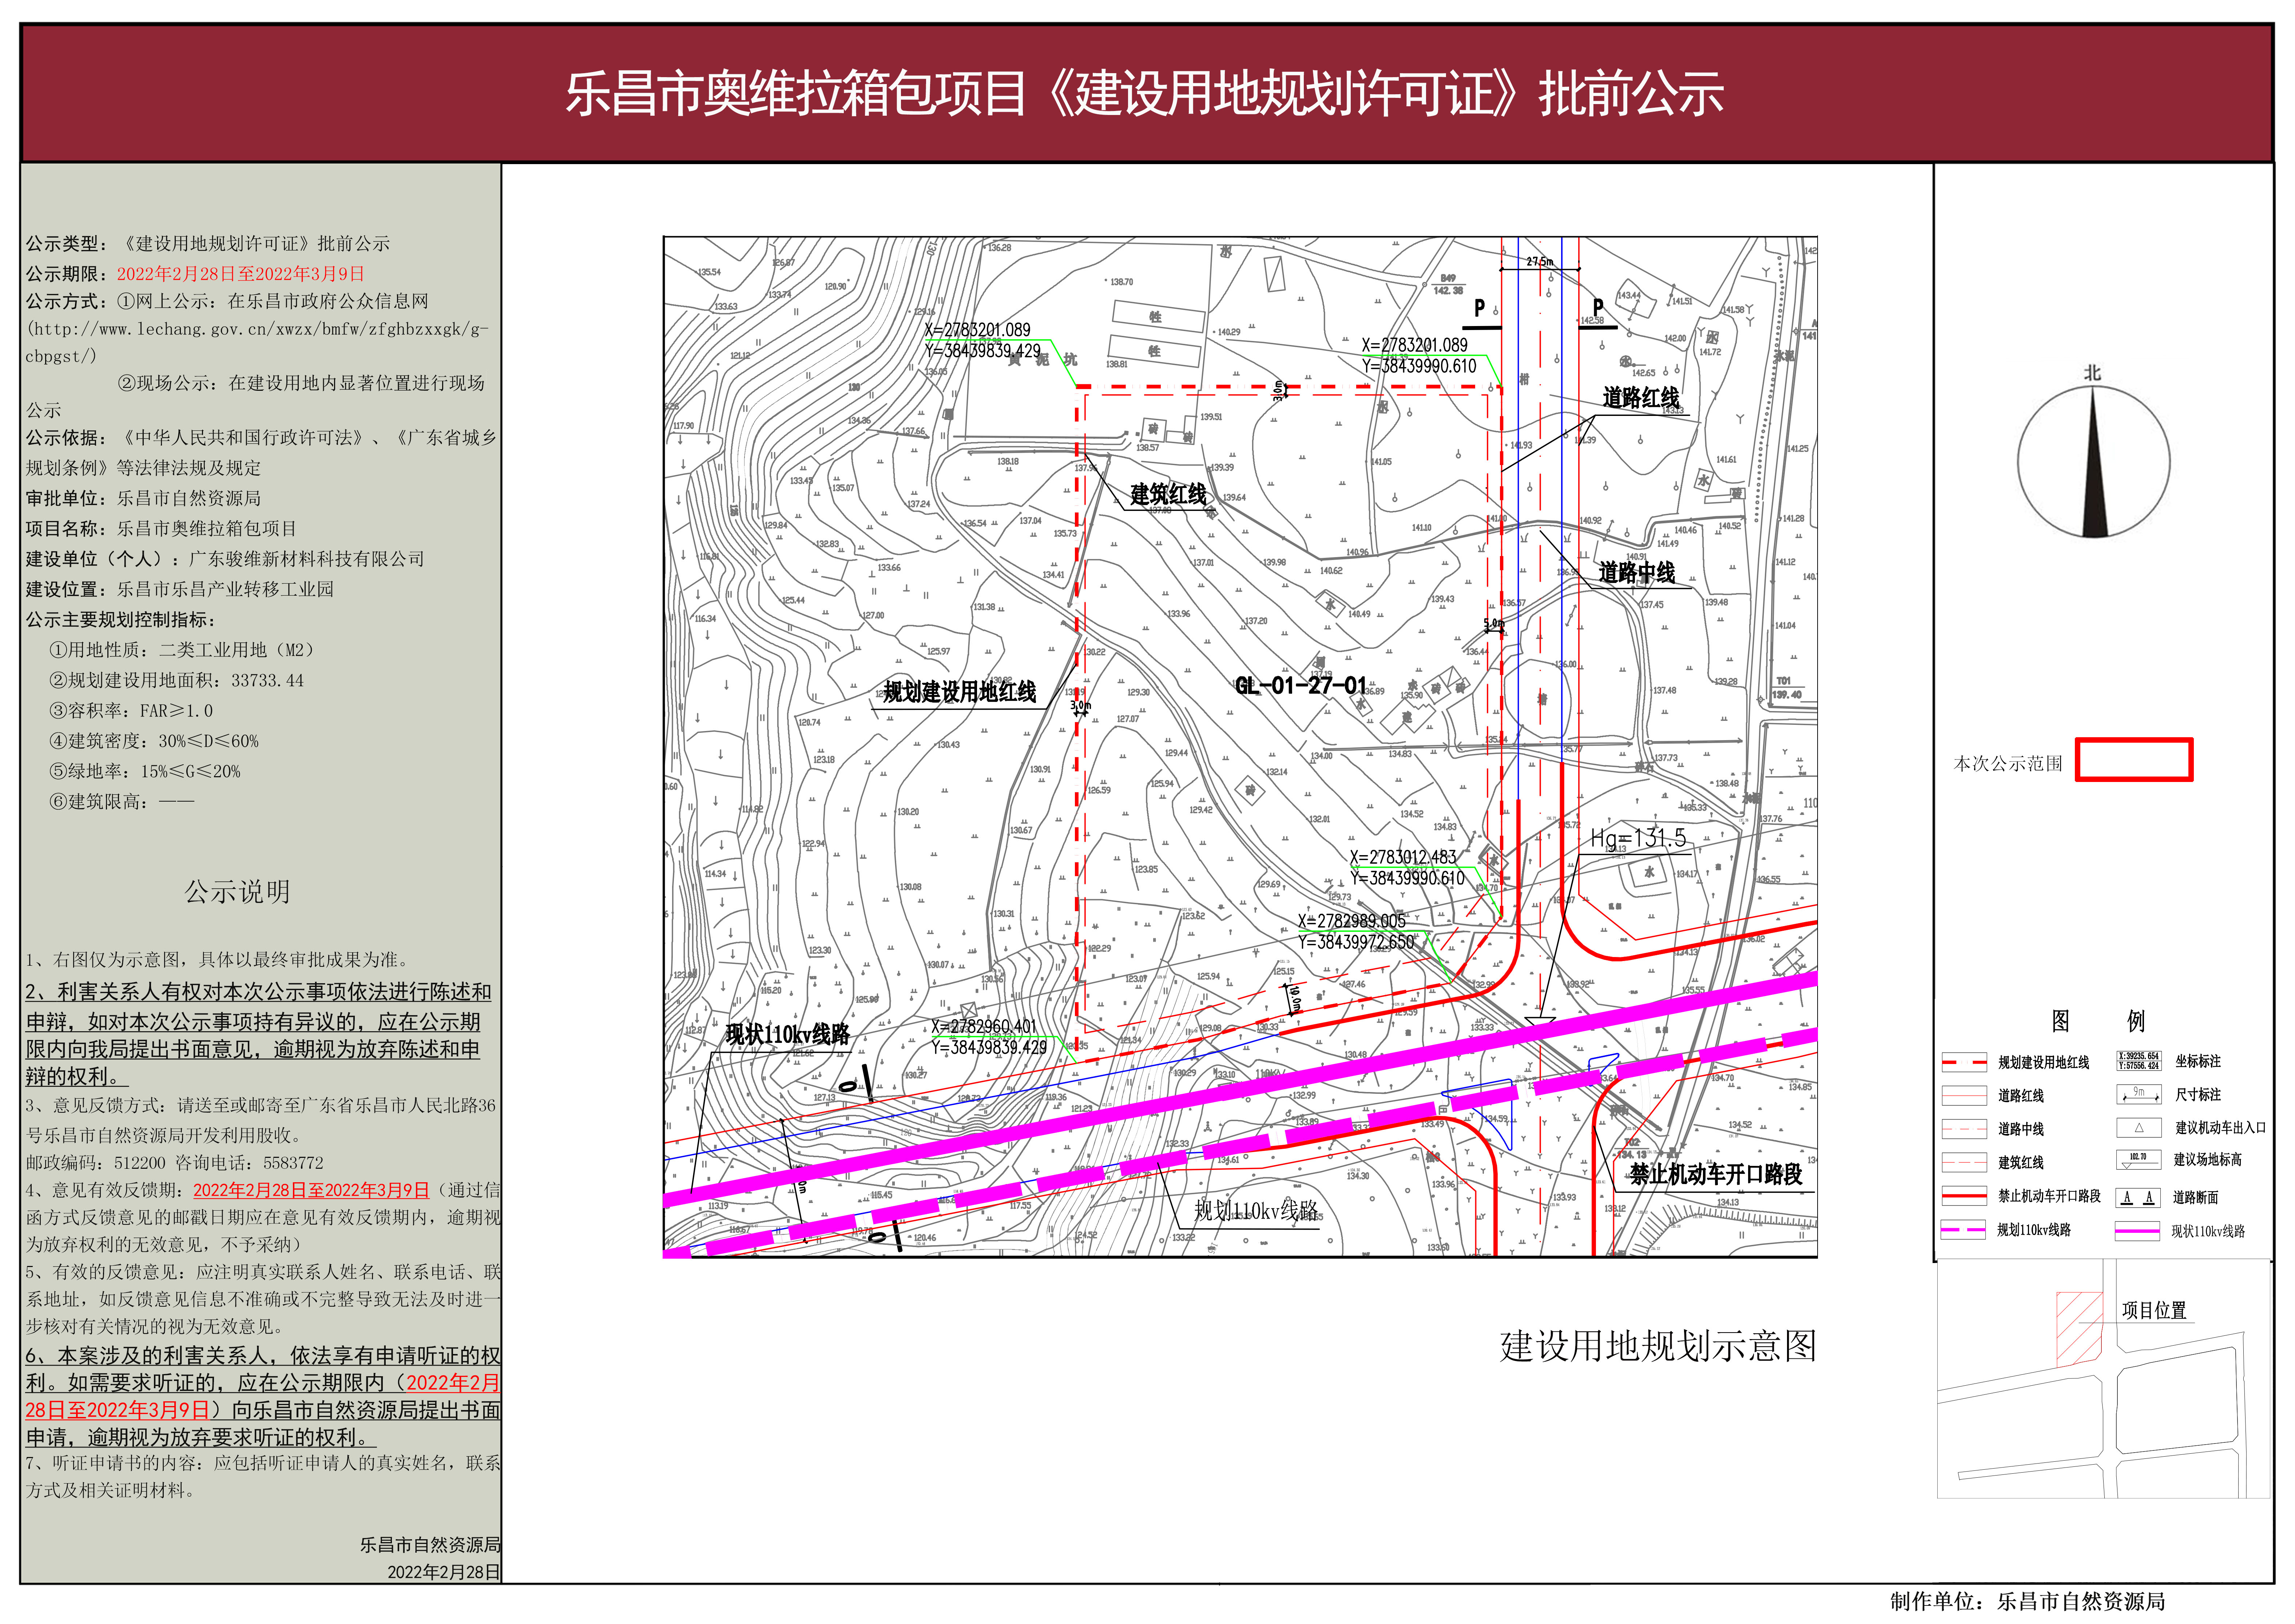Click the 建筑红线 label on the map
2295x1624 pixels.
pos(1168,494)
